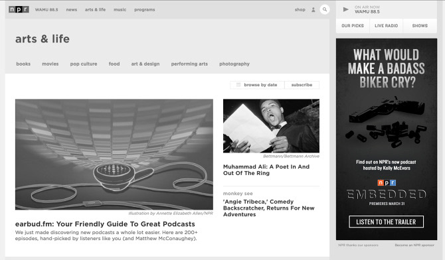Select the movies subsection
Image resolution: width=445 pixels, height=260 pixels.
pyautogui.click(x=50, y=64)
